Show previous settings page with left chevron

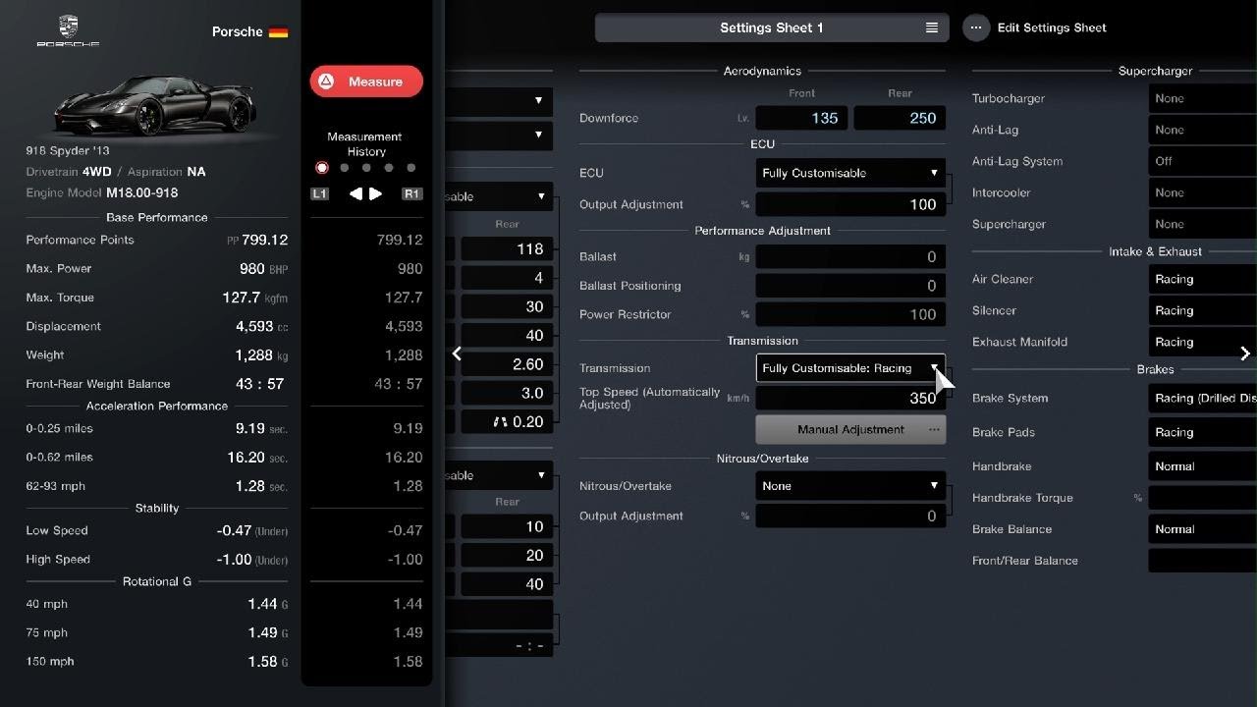coord(457,353)
